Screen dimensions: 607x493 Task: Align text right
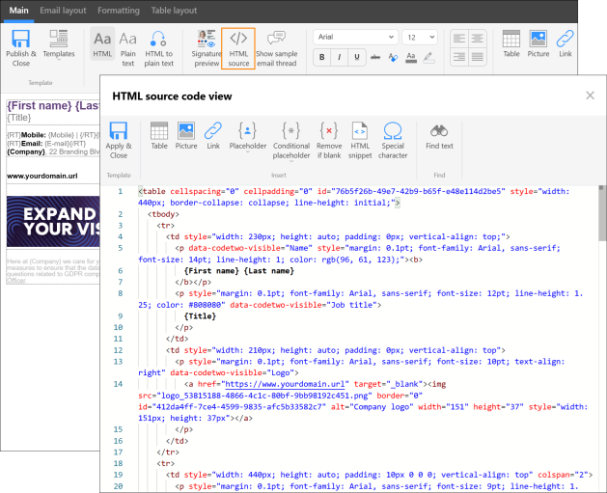click(x=459, y=57)
